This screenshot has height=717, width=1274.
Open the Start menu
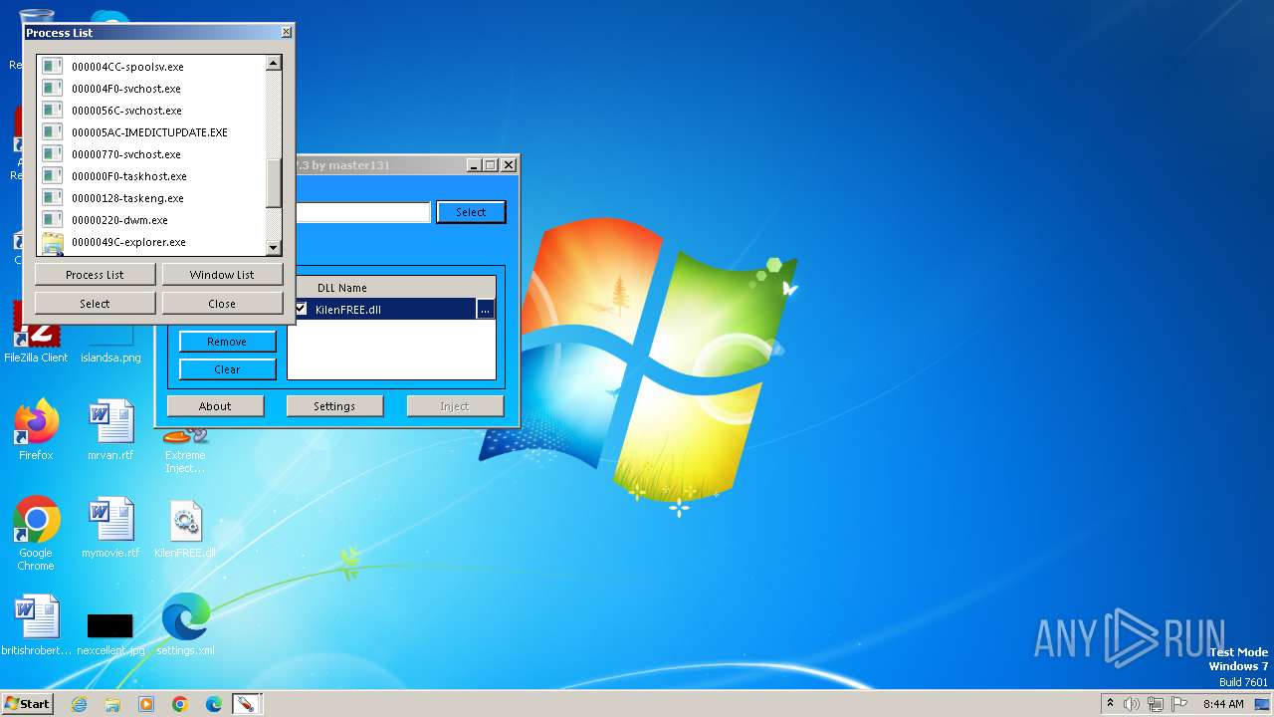pos(27,703)
